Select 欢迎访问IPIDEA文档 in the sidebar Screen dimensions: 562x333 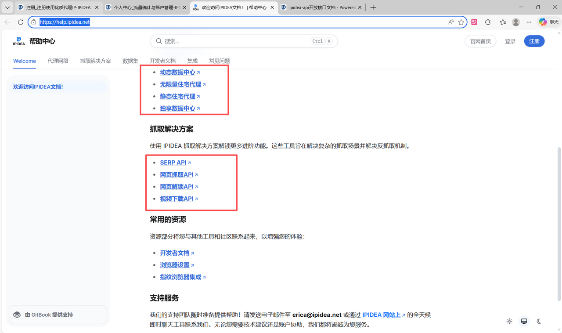[x=58, y=87]
